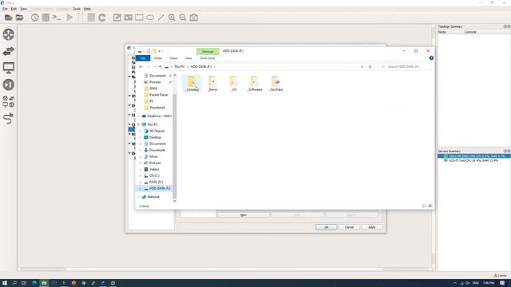Image resolution: width=511 pixels, height=287 pixels.
Task: Click OK in the Preferences dialog
Action: point(327,227)
